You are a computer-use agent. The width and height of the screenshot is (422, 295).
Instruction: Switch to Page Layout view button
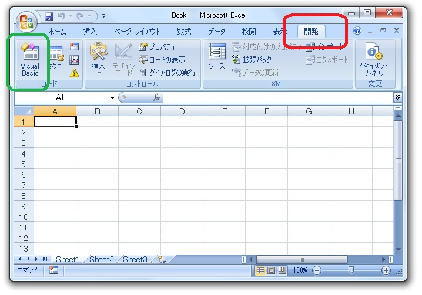pyautogui.click(x=272, y=270)
